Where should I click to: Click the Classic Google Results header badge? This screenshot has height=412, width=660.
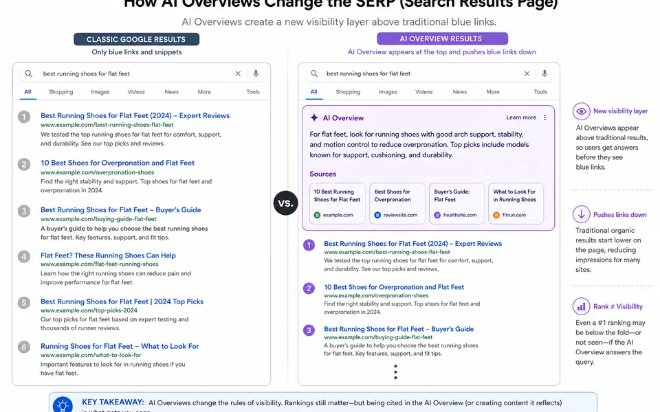(136, 39)
